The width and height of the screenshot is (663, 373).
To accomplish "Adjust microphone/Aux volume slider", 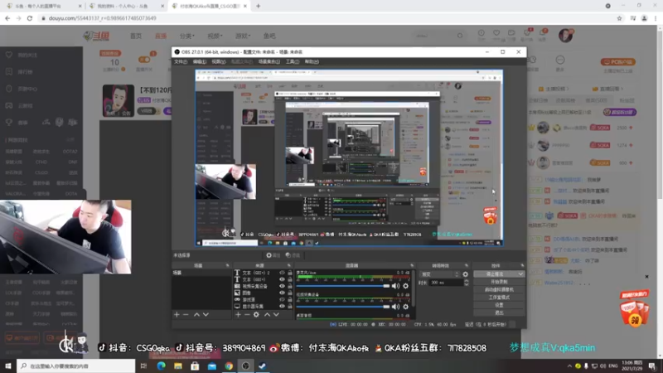I will pyautogui.click(x=343, y=286).
